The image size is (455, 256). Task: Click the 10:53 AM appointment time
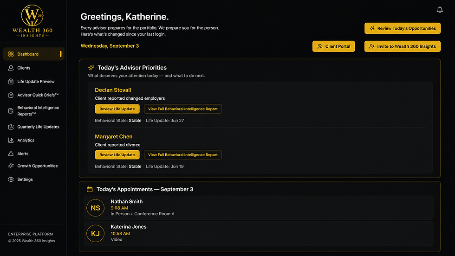pos(120,233)
